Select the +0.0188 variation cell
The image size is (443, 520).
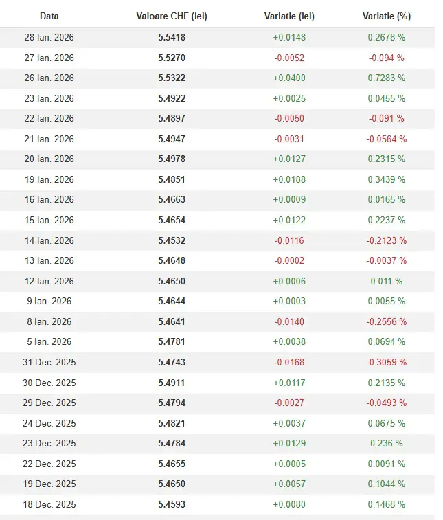pyautogui.click(x=289, y=179)
